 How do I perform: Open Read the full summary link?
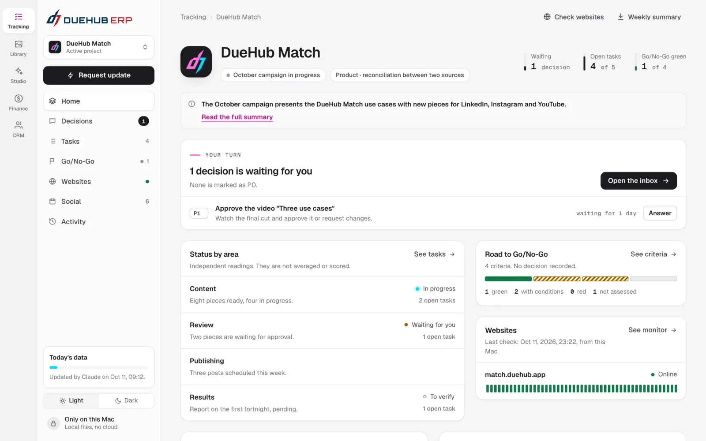237,117
